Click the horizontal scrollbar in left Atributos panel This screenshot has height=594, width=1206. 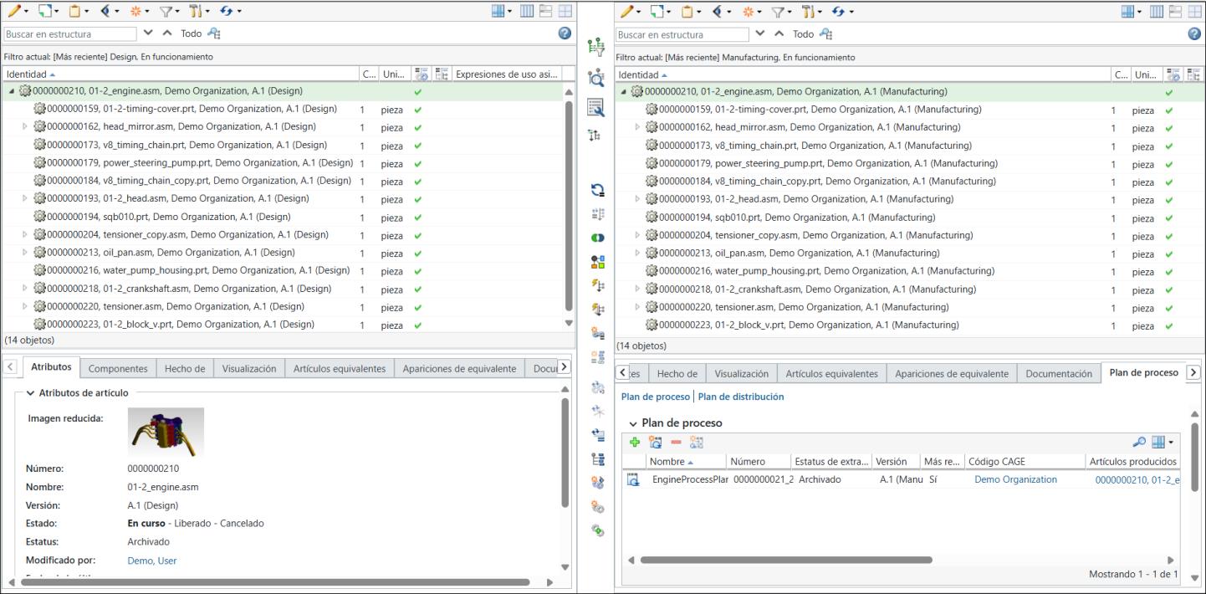click(x=275, y=582)
